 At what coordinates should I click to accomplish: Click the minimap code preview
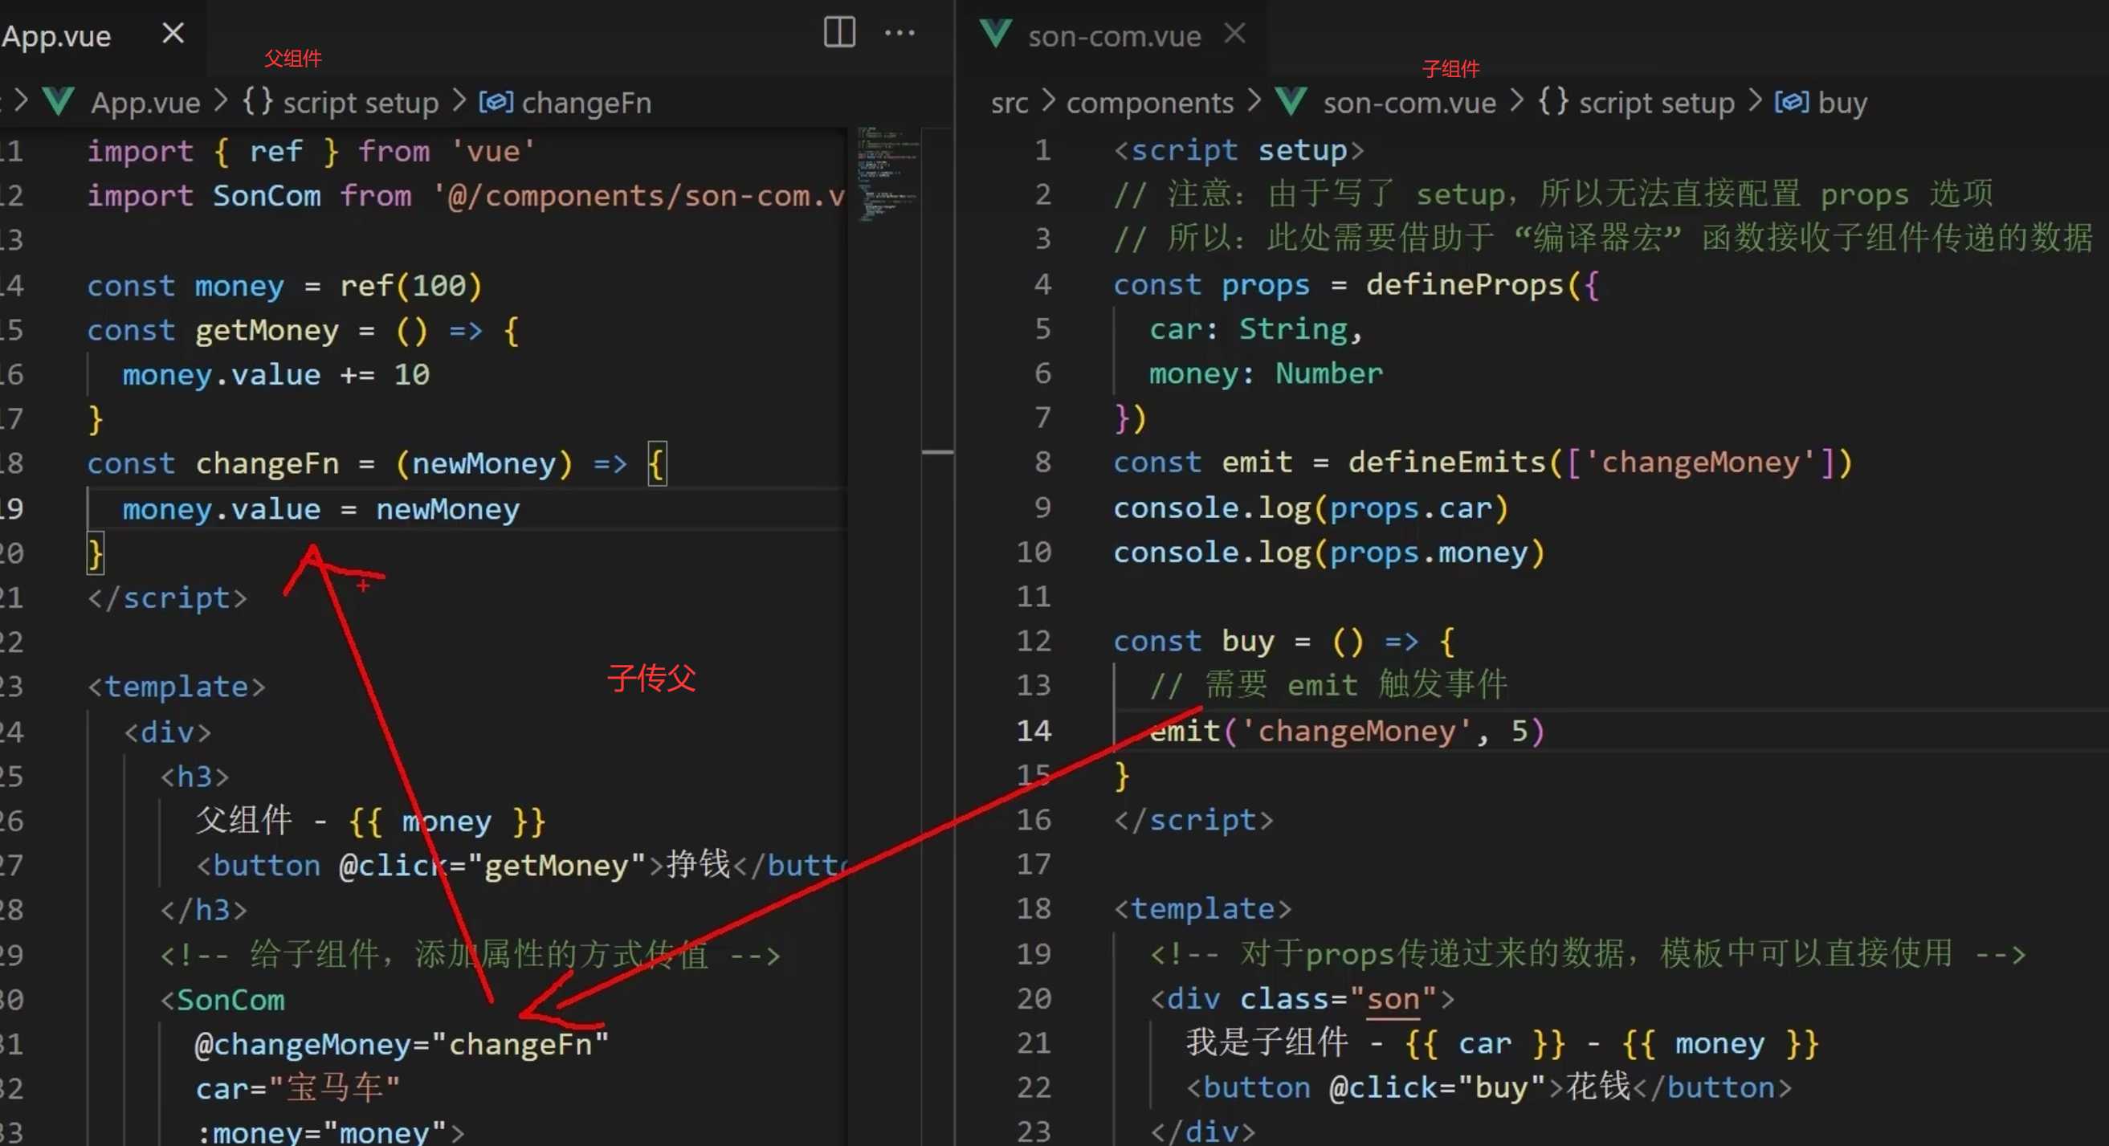pos(887,172)
